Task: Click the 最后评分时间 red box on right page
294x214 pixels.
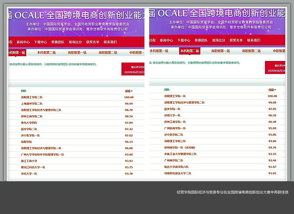Action: (x=275, y=68)
